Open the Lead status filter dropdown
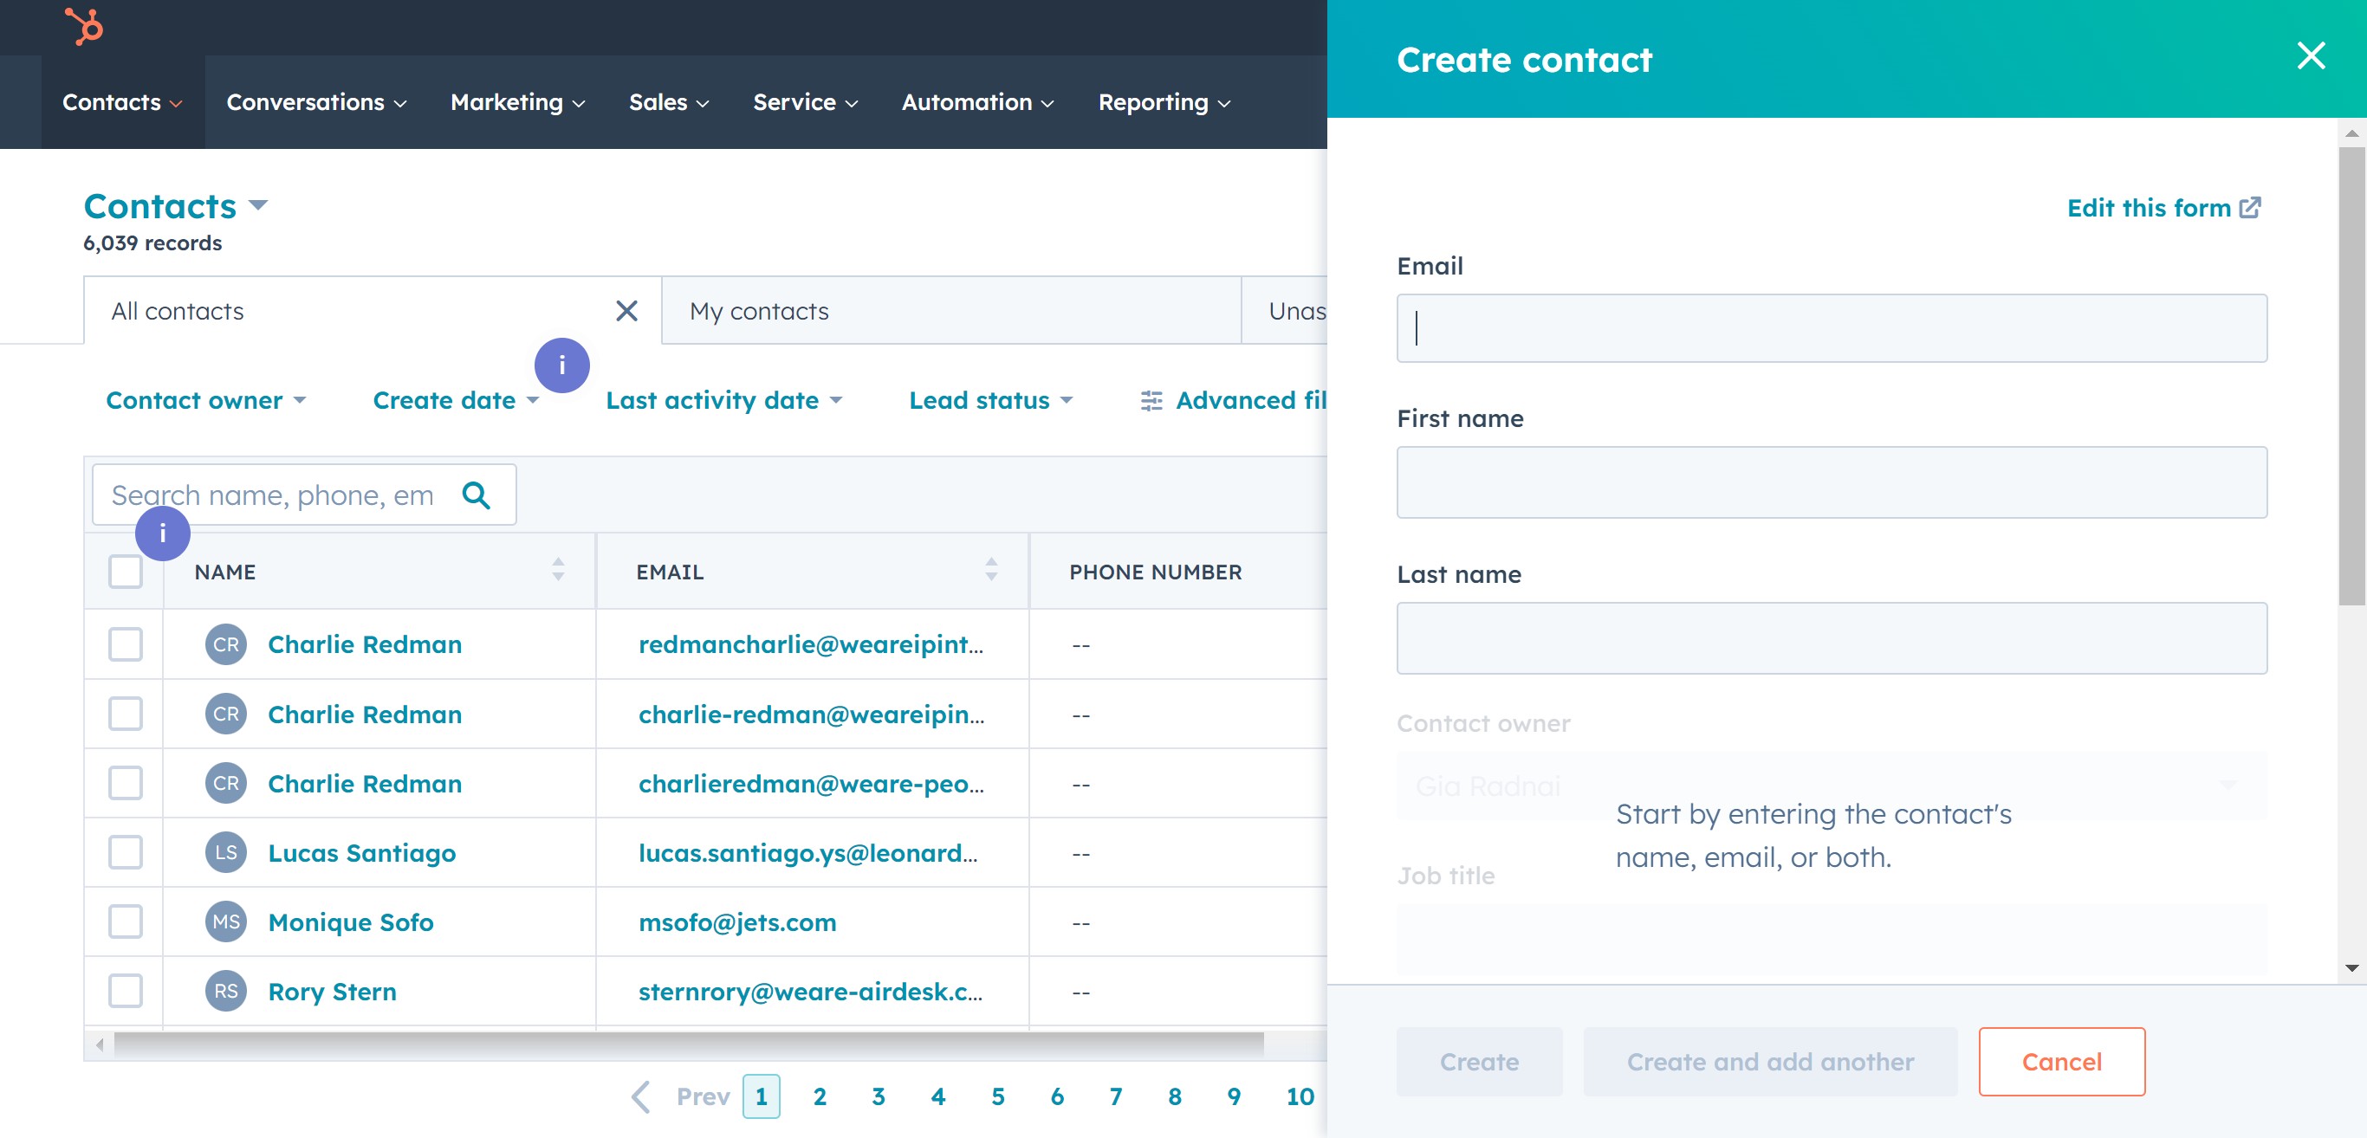This screenshot has height=1138, width=2367. pos(989,400)
